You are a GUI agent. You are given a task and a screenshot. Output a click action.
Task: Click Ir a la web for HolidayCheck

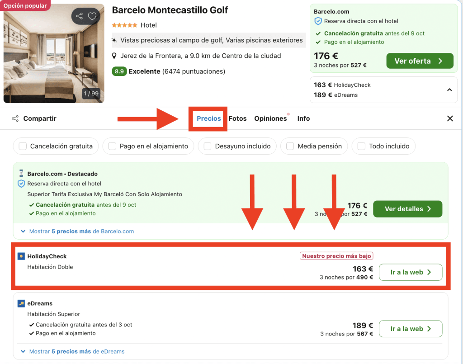pos(411,272)
